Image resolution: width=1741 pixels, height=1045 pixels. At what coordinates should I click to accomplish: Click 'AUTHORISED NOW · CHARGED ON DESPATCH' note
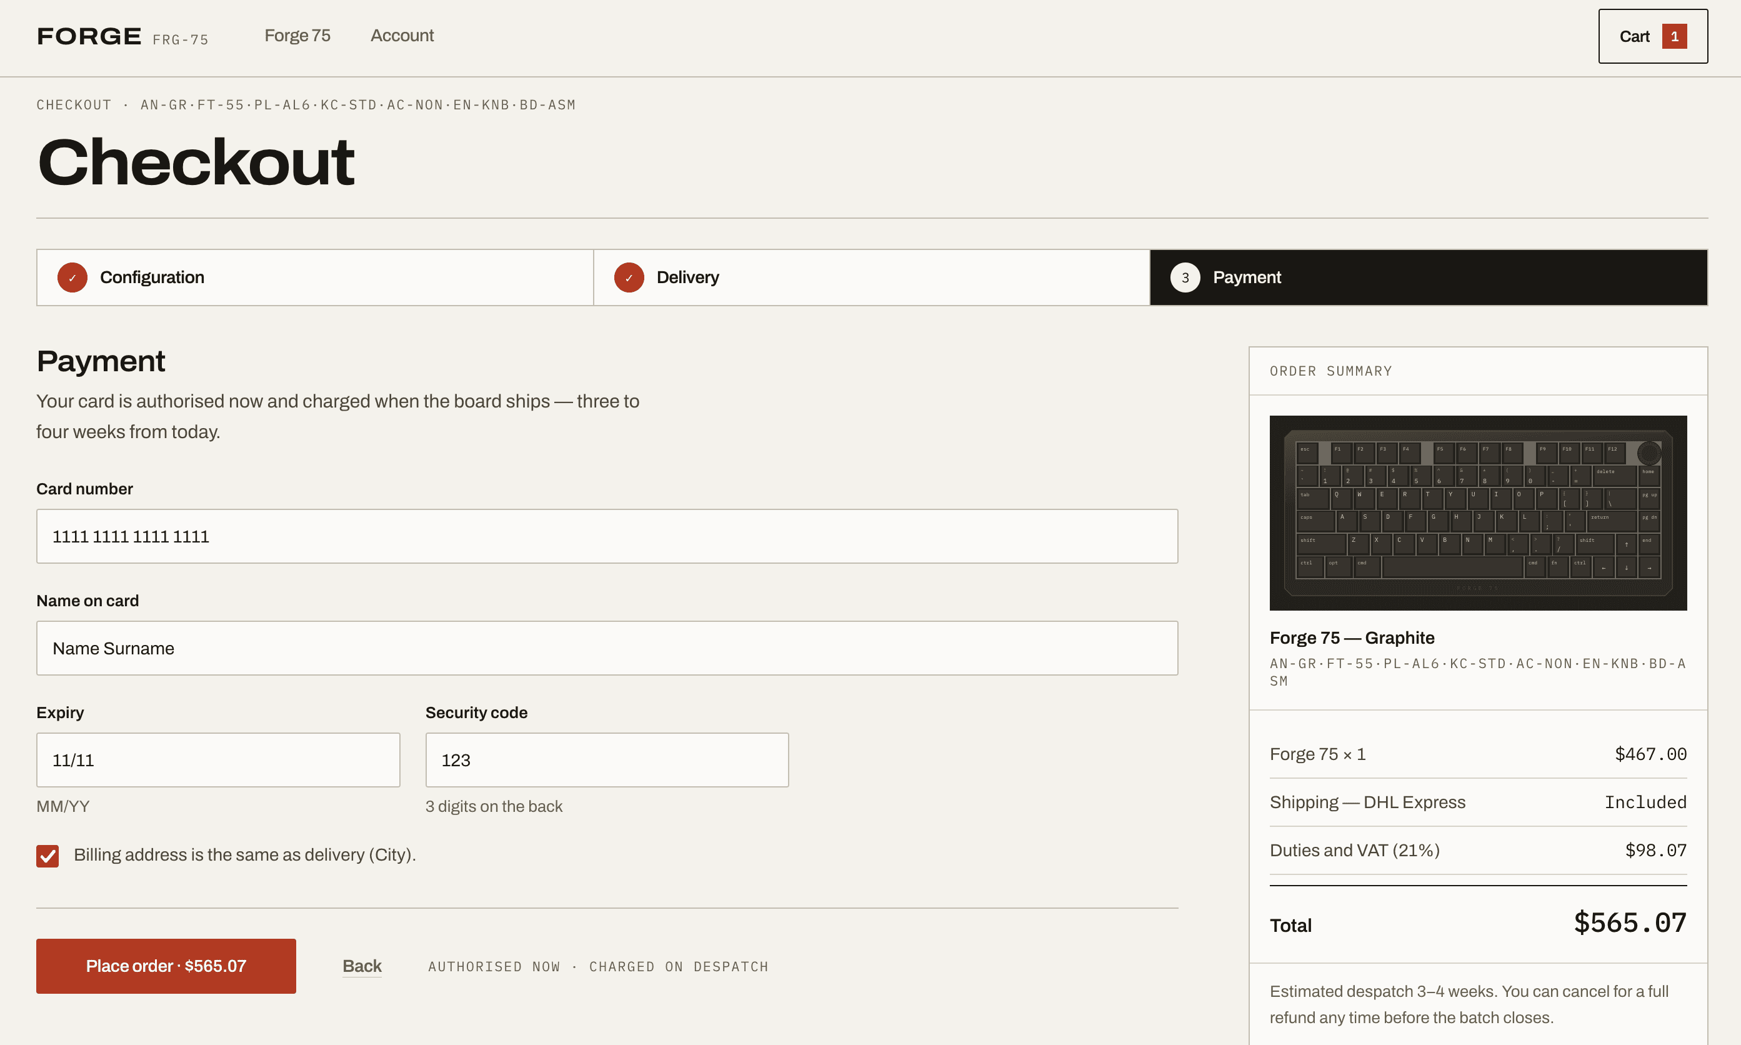(597, 967)
